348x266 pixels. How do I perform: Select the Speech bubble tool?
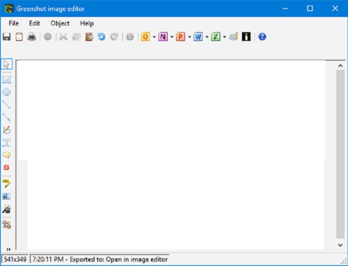(7, 155)
